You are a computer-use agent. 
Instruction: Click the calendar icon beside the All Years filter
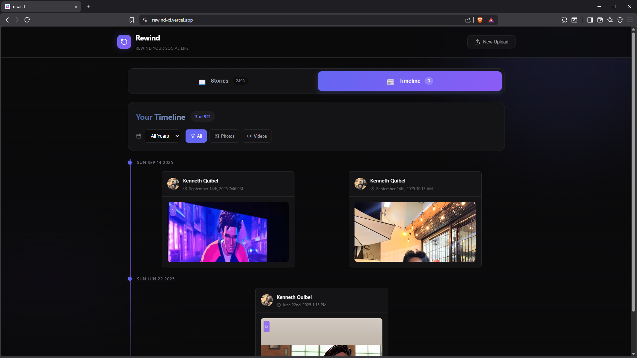[x=138, y=136]
